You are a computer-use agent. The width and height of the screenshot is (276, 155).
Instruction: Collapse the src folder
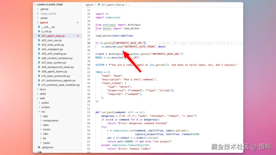tap(39, 112)
